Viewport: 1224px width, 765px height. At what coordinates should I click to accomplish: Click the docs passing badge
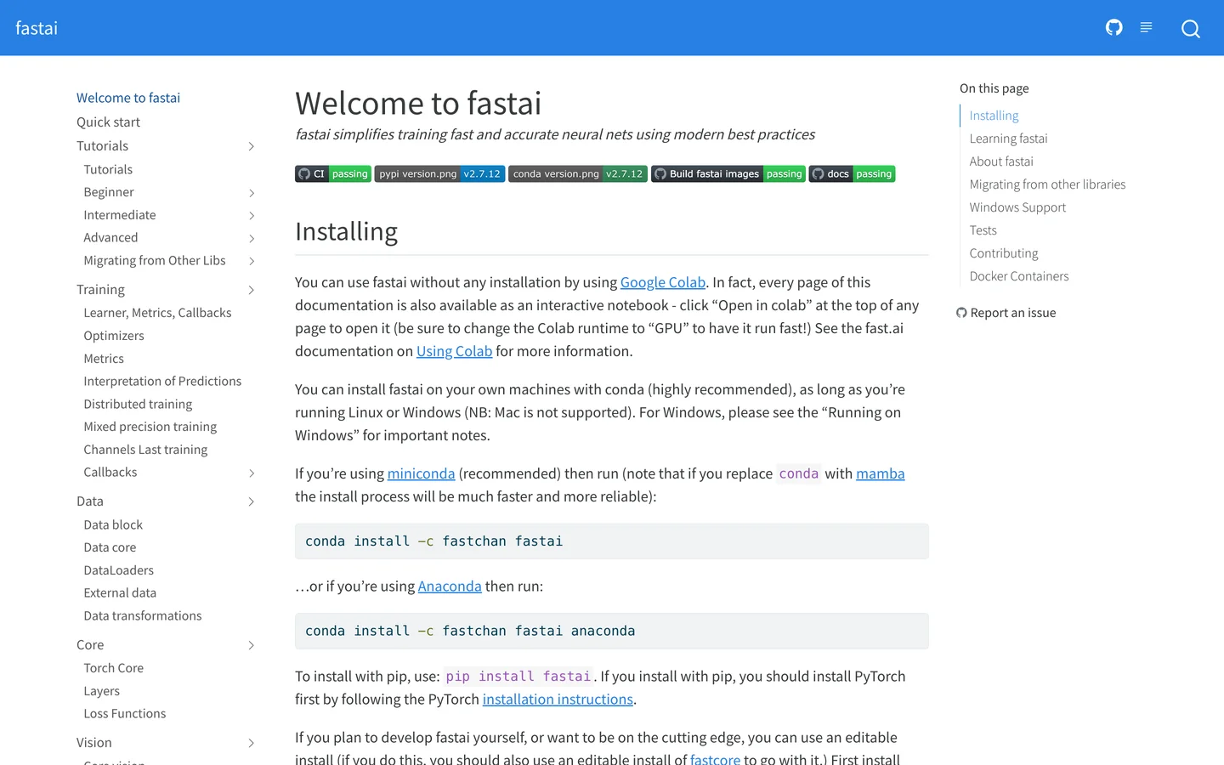852,174
